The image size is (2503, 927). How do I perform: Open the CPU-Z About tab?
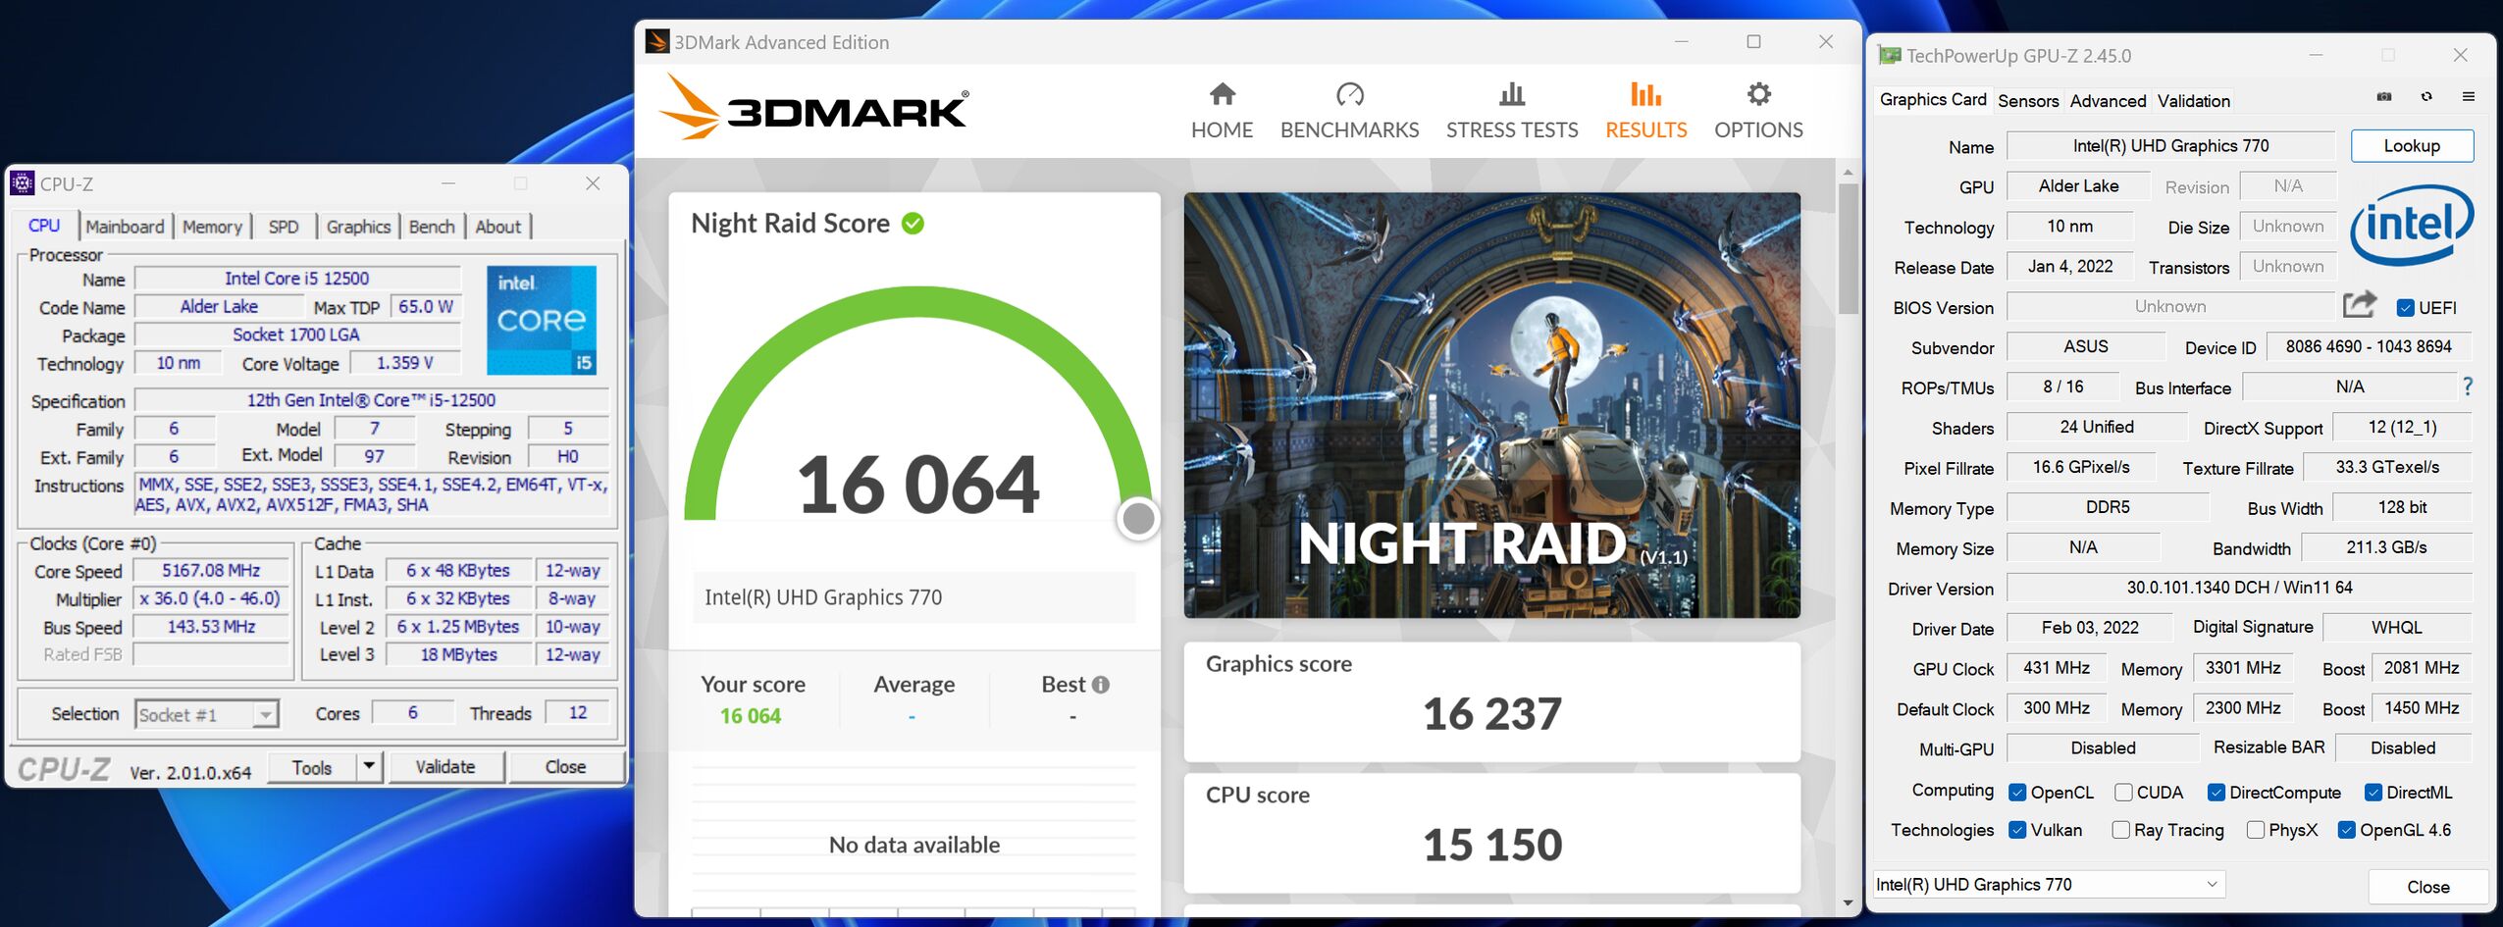click(498, 227)
